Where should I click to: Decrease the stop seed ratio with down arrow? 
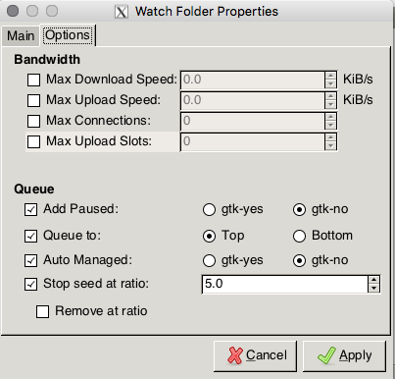coord(373,289)
